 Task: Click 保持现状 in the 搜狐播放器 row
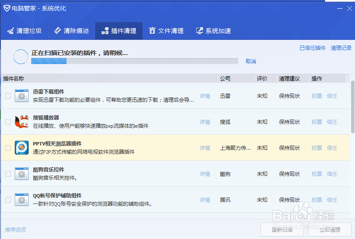pos(289,122)
